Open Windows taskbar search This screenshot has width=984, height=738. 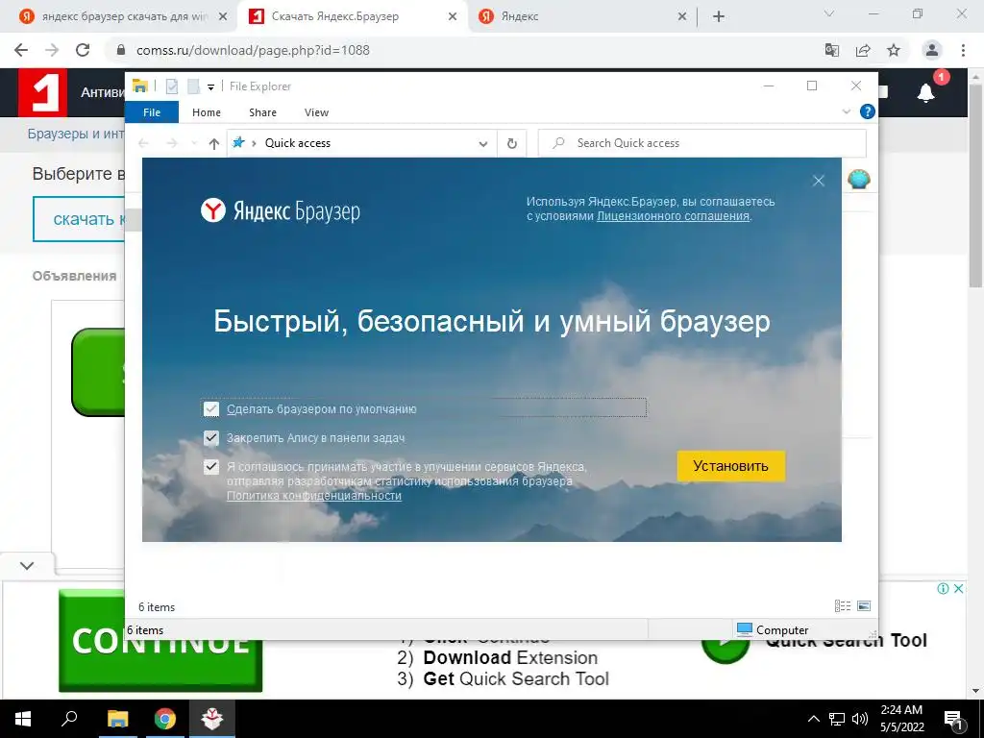click(x=69, y=719)
